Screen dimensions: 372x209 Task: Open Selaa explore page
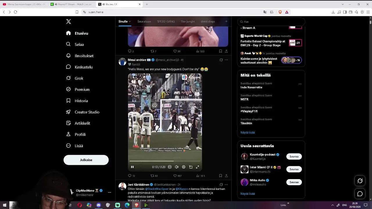point(75,44)
